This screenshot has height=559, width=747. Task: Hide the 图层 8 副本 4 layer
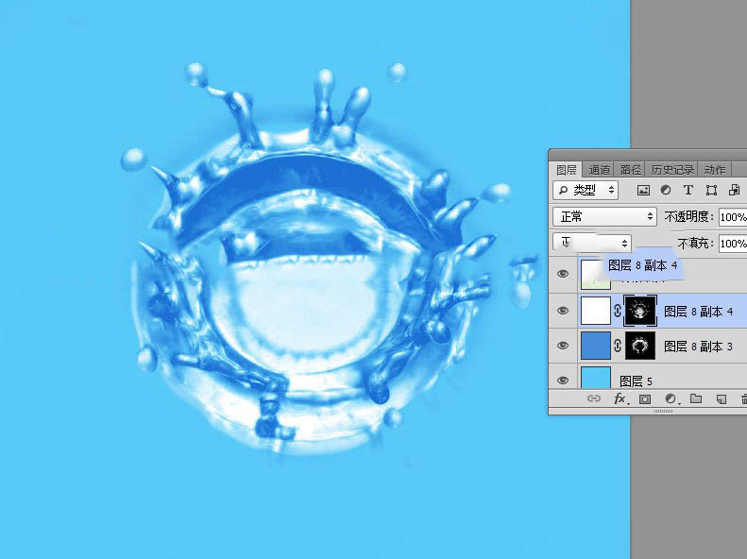(x=564, y=311)
